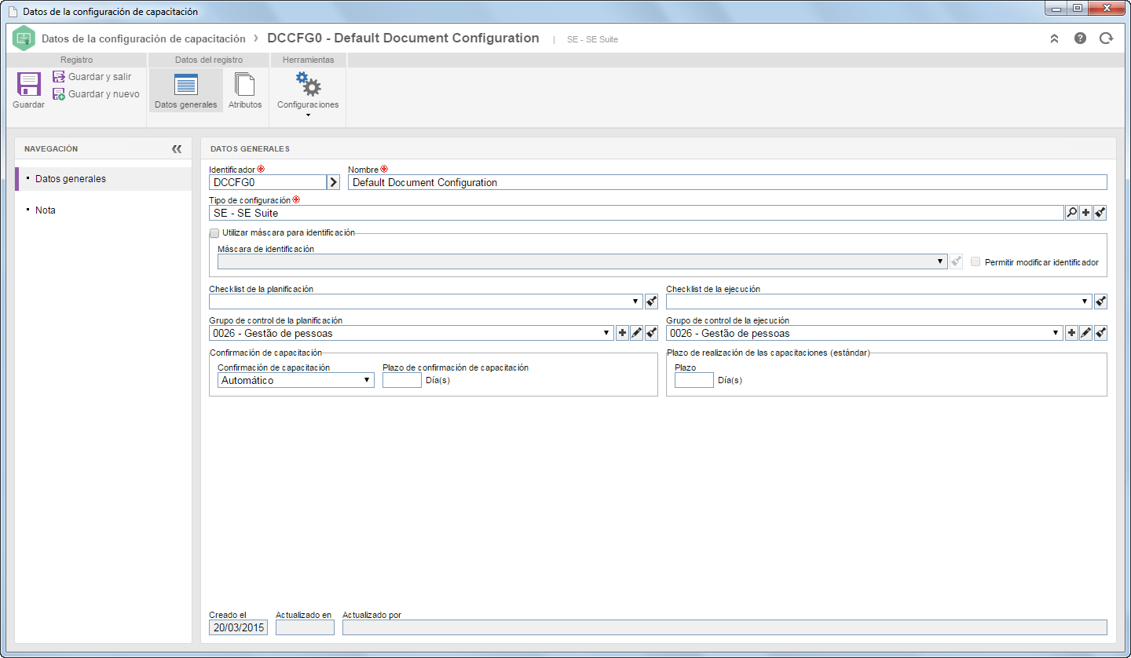Clear Grupo de control de la planificación

[x=651, y=333]
